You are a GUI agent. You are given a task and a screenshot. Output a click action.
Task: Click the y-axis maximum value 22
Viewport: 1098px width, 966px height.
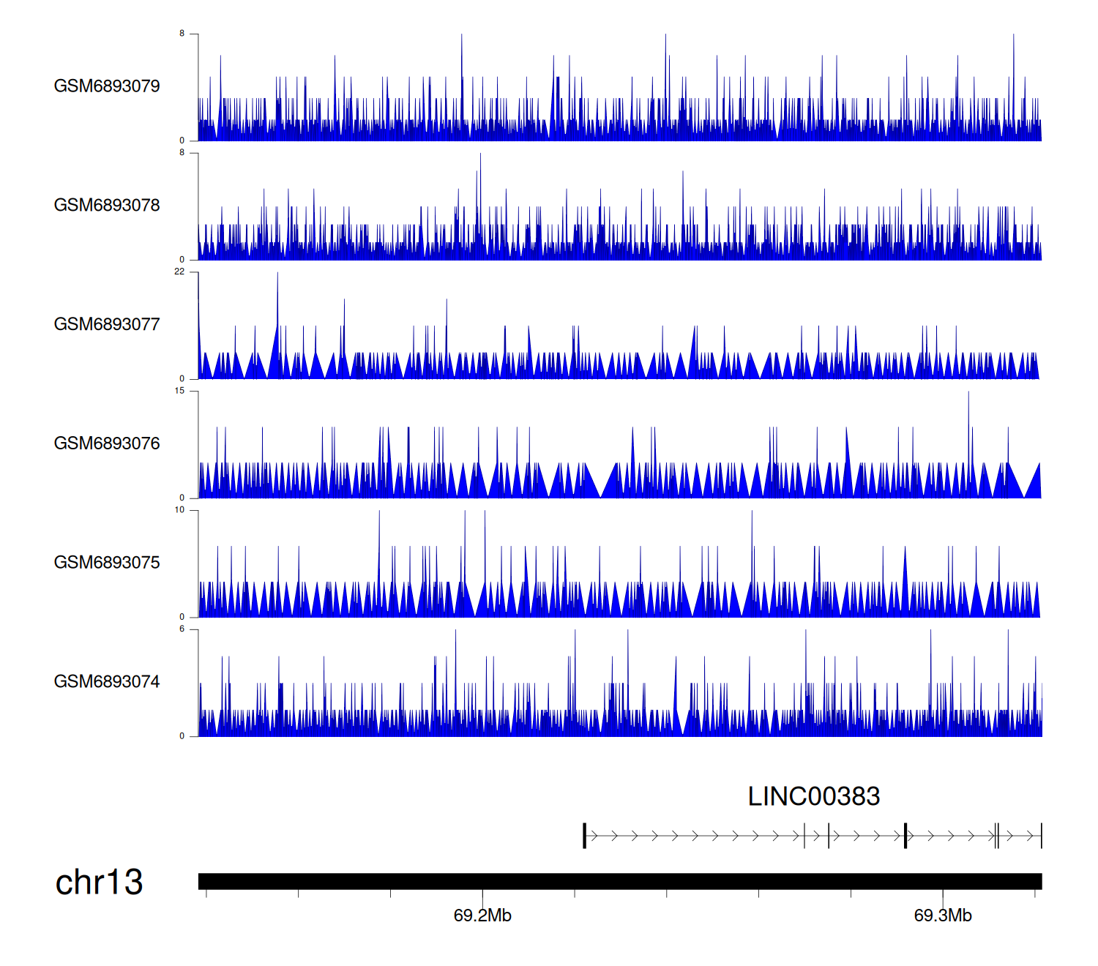pyautogui.click(x=179, y=272)
